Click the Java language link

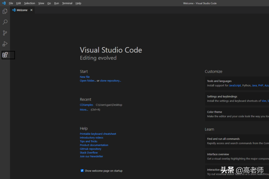(x=254, y=85)
